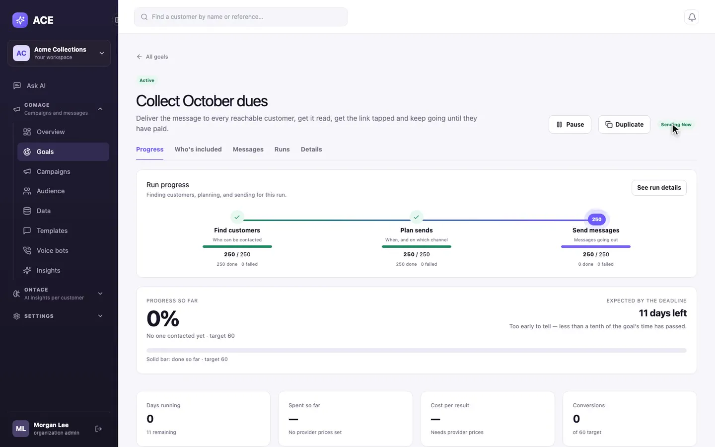
Task: Pause the goal
Action: [x=570, y=125]
